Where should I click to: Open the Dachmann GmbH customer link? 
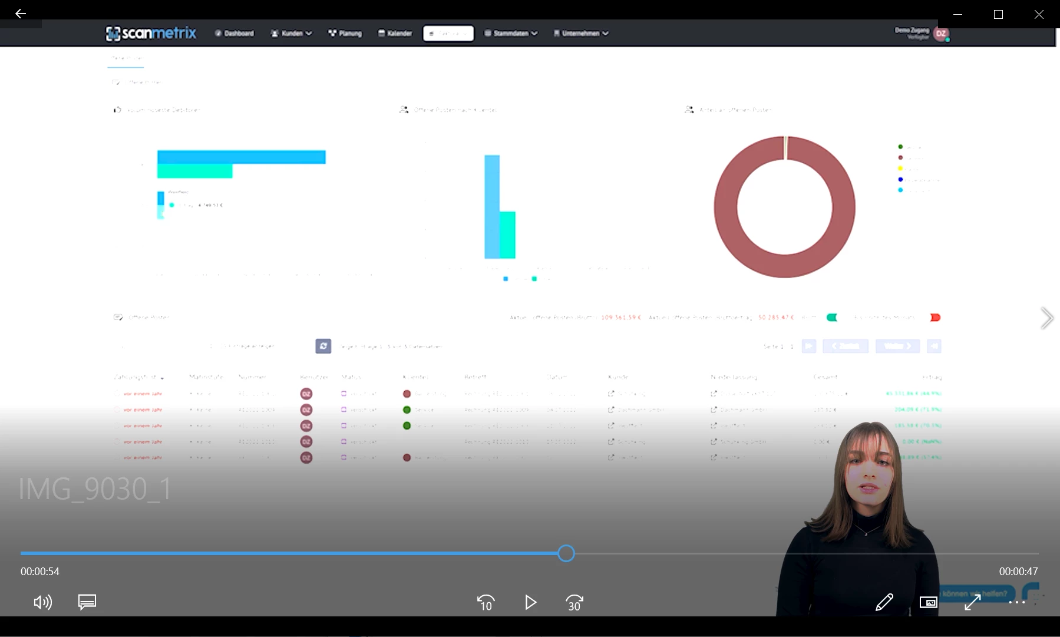(636, 410)
